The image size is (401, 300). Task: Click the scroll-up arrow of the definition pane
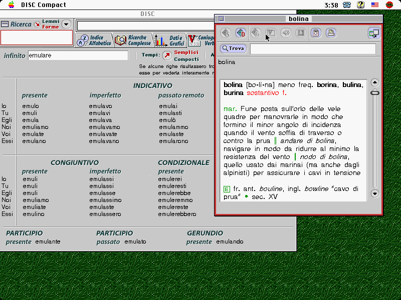coord(374,82)
